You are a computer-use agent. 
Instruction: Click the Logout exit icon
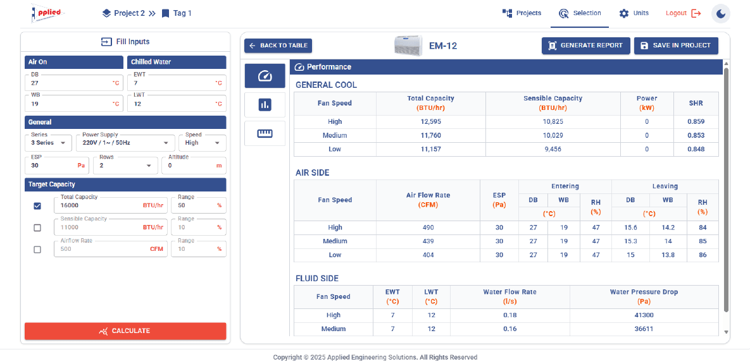coord(696,13)
